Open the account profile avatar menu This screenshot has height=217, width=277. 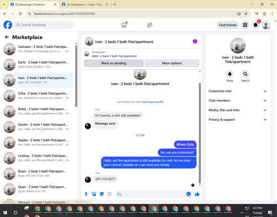tap(266, 25)
